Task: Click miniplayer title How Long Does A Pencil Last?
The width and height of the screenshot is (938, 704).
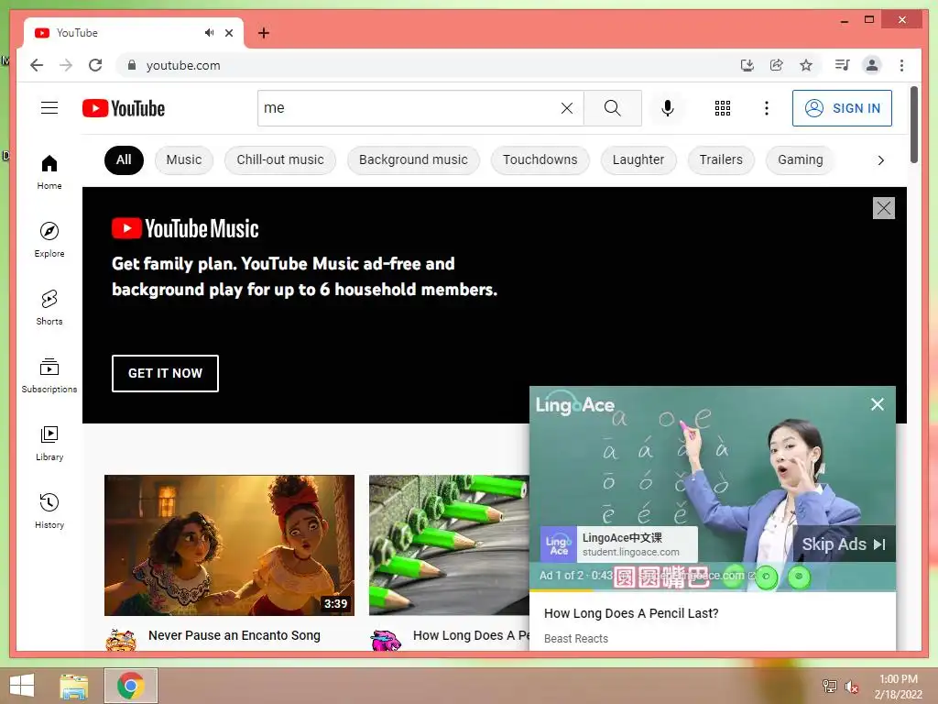Action: 631,613
